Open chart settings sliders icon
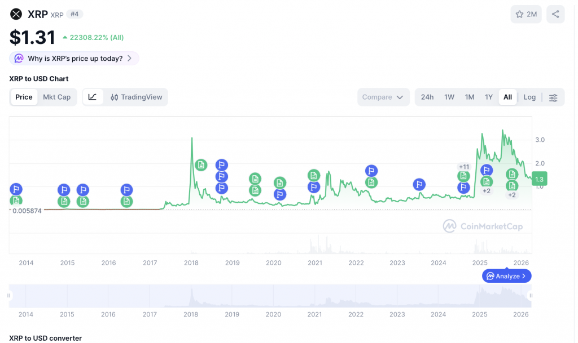578x343 pixels. (x=553, y=97)
